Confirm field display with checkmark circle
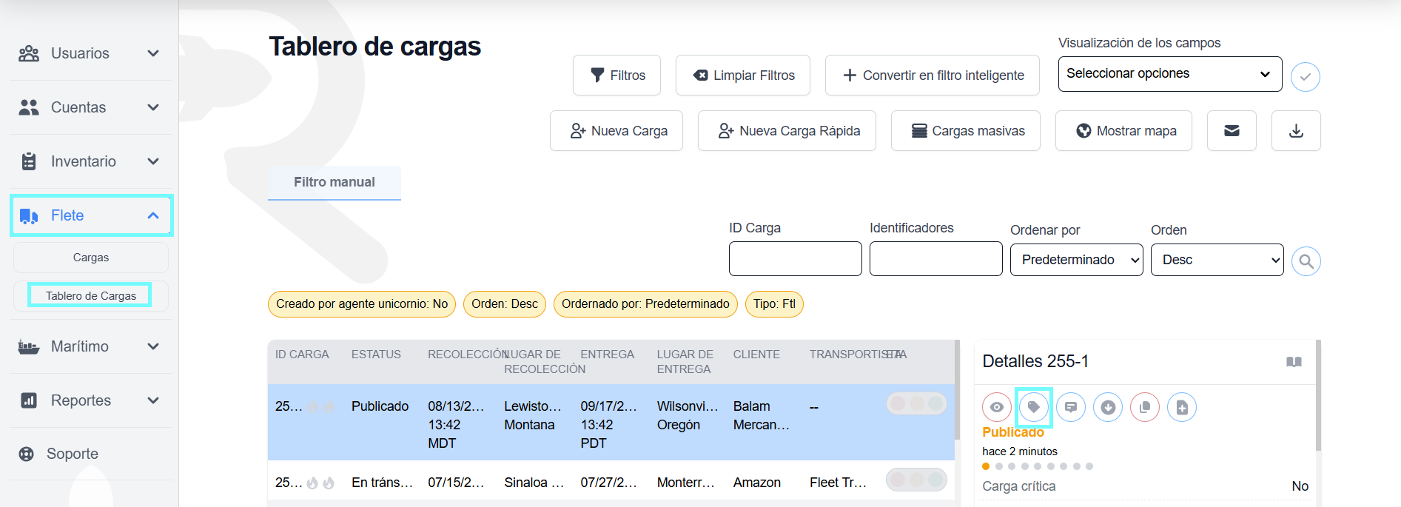This screenshot has width=1401, height=507. point(1306,77)
